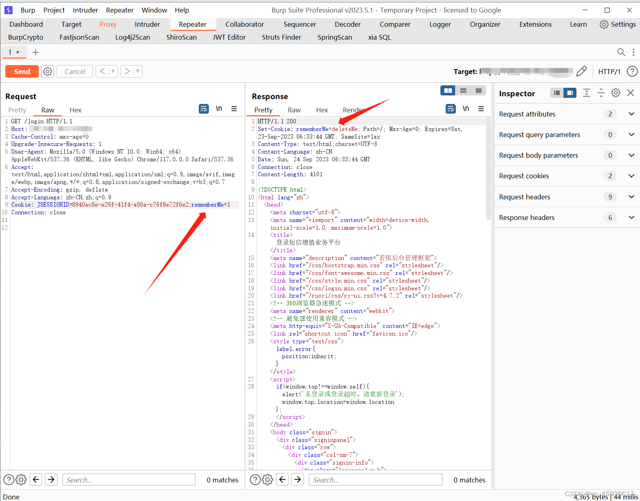Screen dimensions: 640x501
Task: Open response search help icon
Action: point(255,480)
